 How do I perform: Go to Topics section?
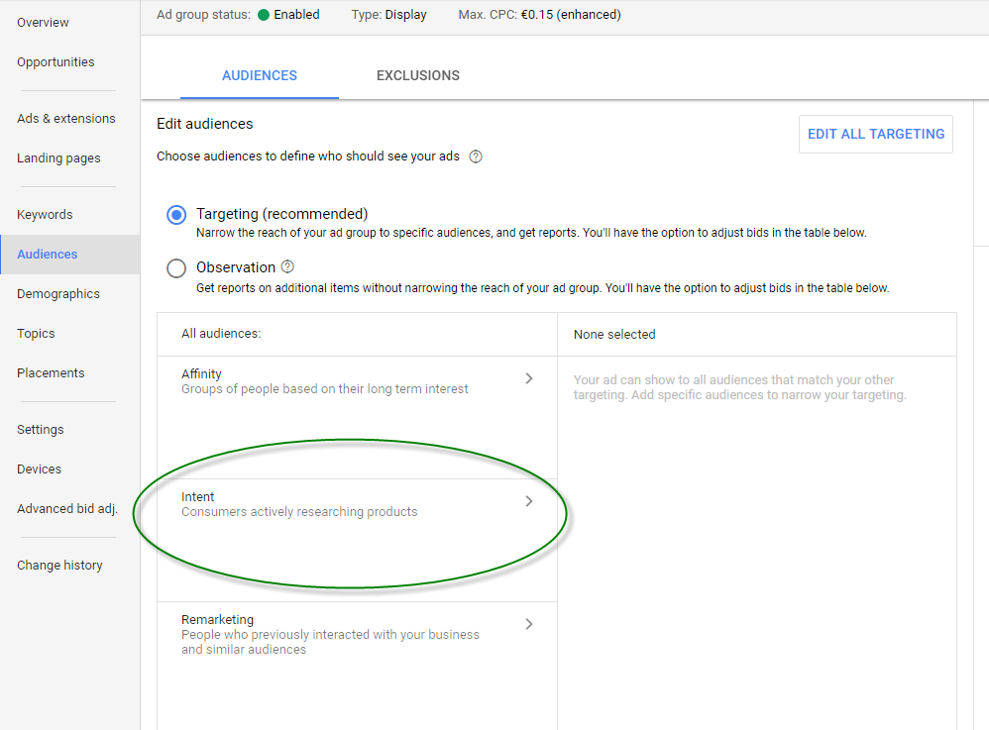[x=36, y=334]
